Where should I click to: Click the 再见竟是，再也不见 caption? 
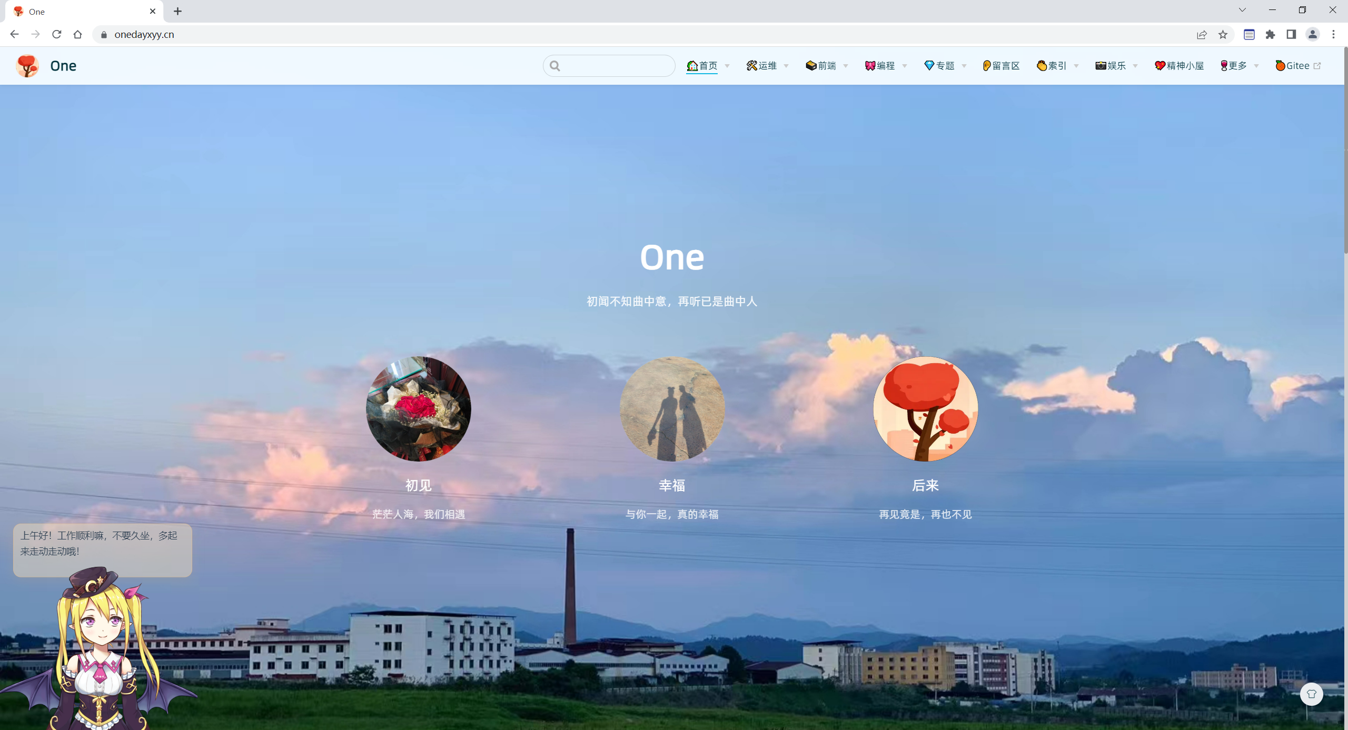[x=925, y=514]
